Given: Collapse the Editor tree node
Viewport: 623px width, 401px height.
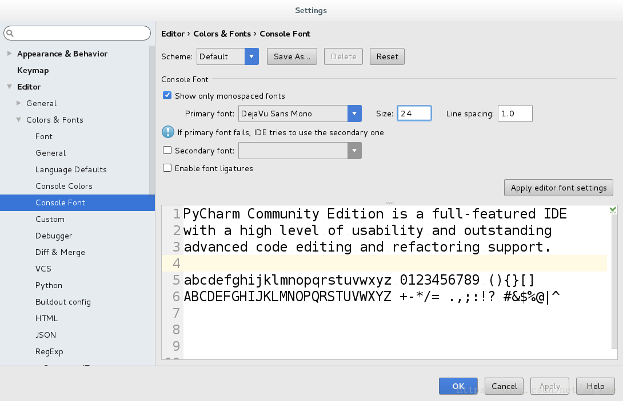Looking at the screenshot, I should (10, 87).
